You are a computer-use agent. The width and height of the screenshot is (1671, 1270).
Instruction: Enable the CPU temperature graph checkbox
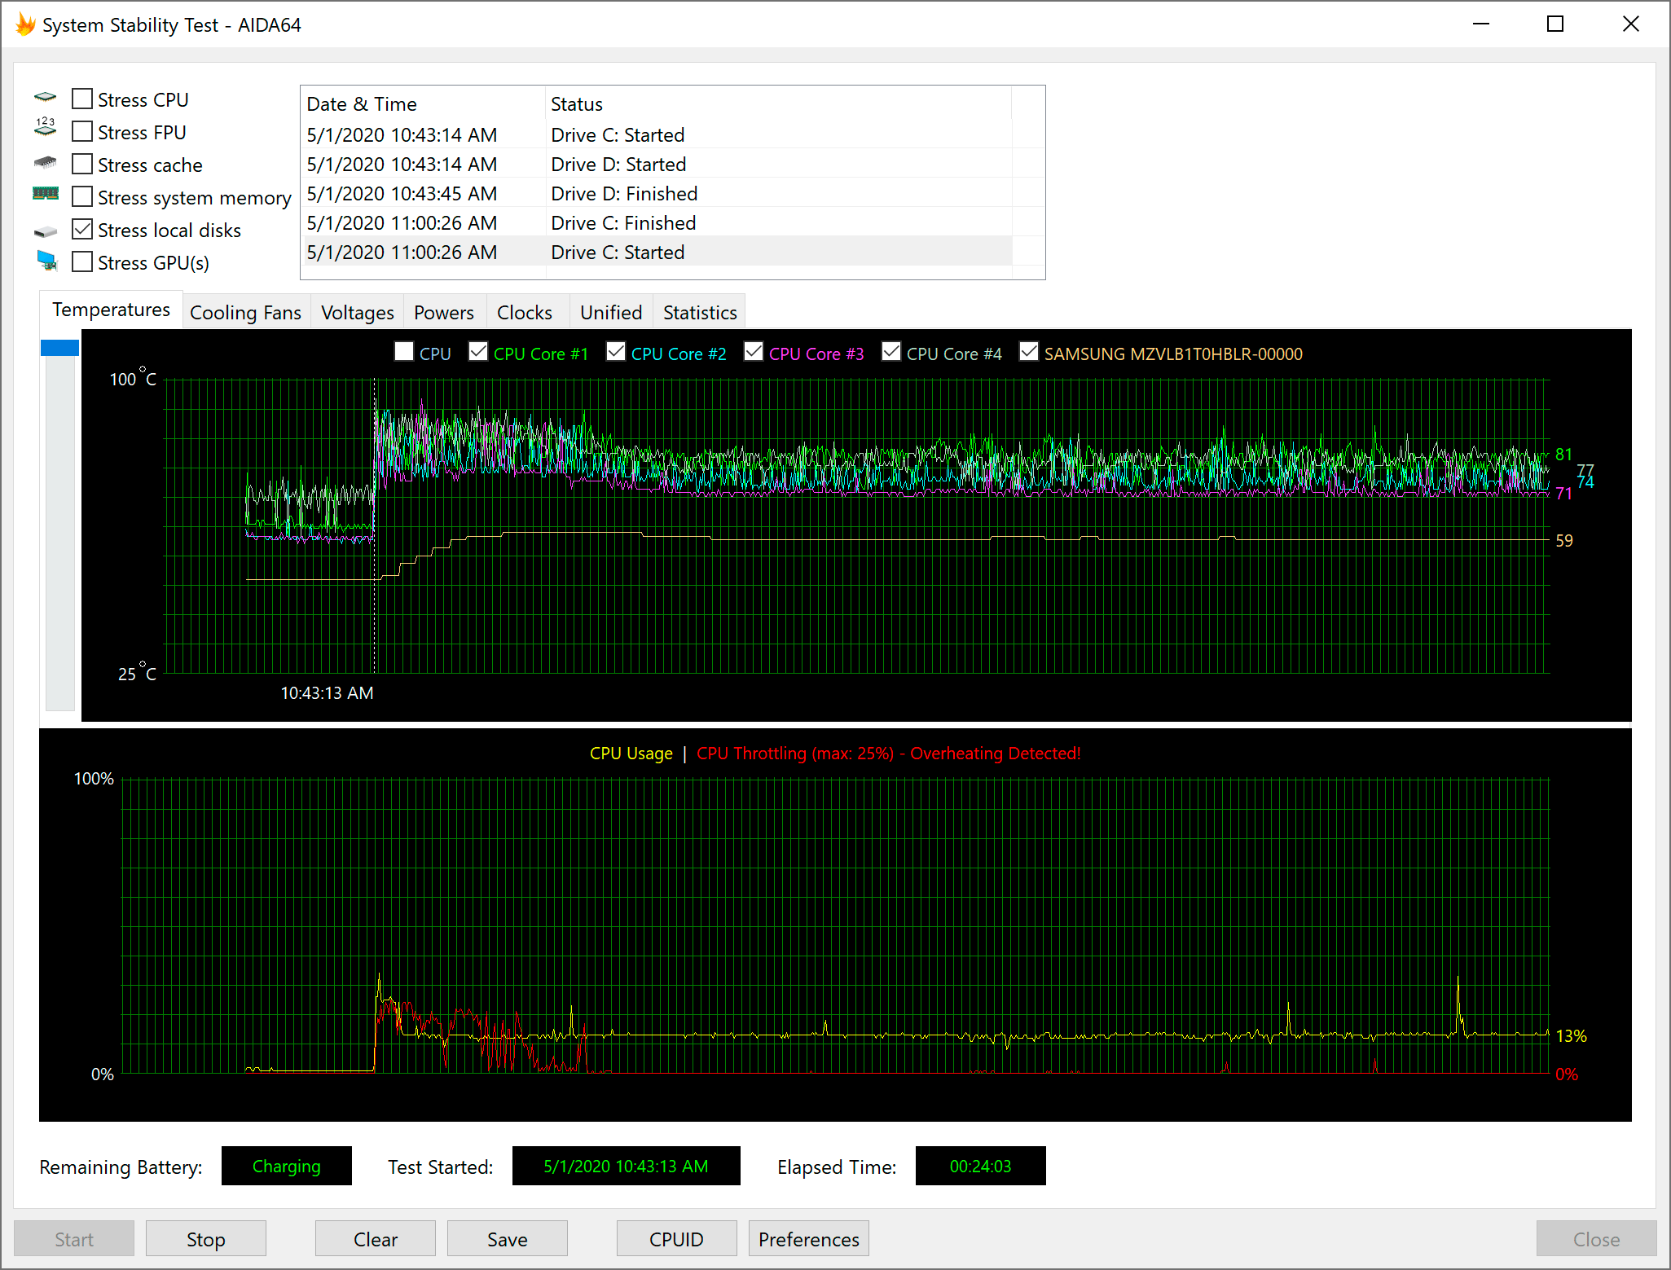[404, 352]
